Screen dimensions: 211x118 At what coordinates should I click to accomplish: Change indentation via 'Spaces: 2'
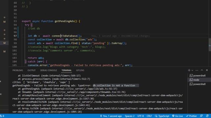(130, 116)
